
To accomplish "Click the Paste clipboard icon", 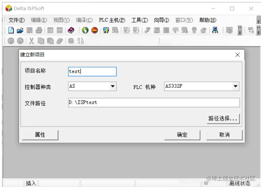I will [x=50, y=41].
